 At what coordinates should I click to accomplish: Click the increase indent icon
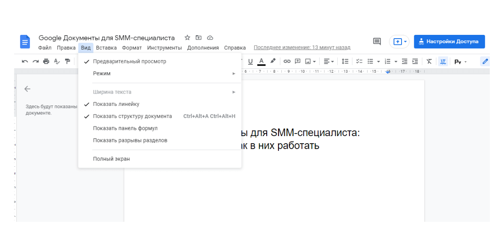click(415, 61)
